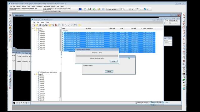
Task: Open Print Preview magnifier icon in Print Organizer
Action: [47, 25]
